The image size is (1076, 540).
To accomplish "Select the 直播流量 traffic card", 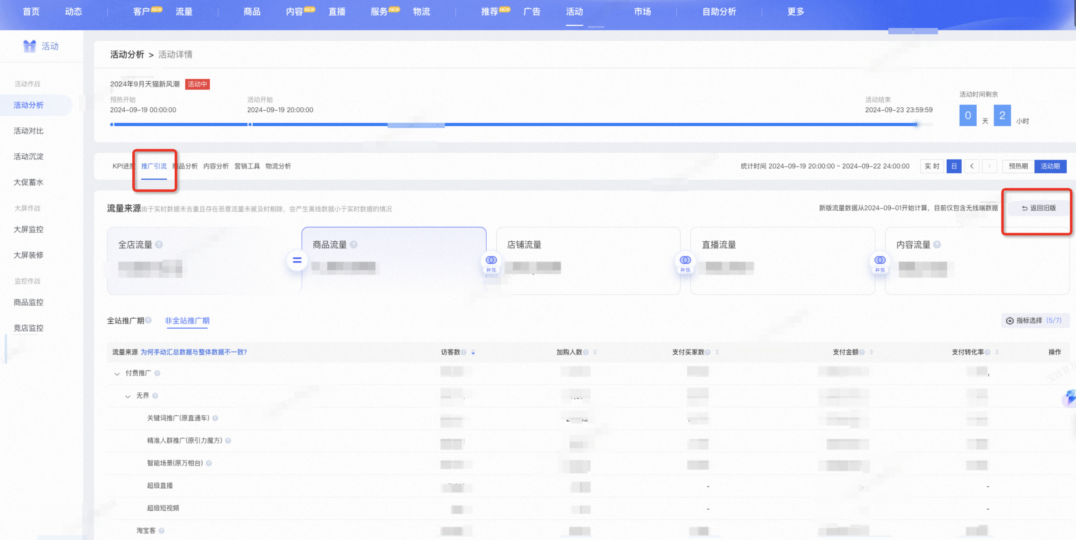I will point(783,261).
